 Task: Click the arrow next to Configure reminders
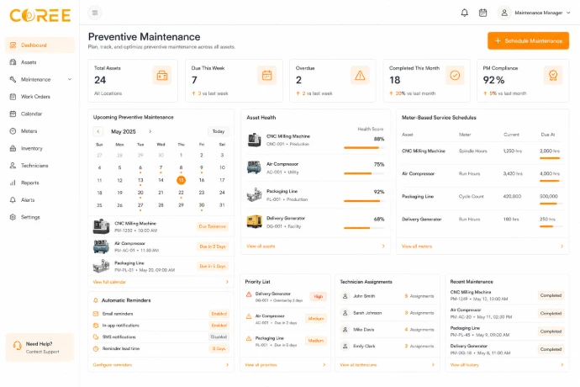click(x=227, y=365)
